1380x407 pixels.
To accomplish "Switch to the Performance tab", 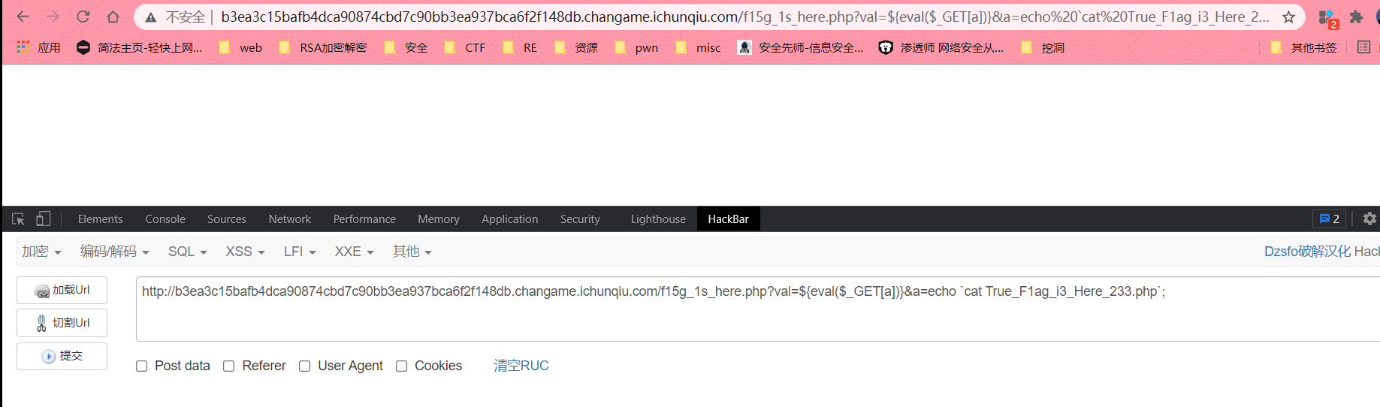I will coord(364,219).
